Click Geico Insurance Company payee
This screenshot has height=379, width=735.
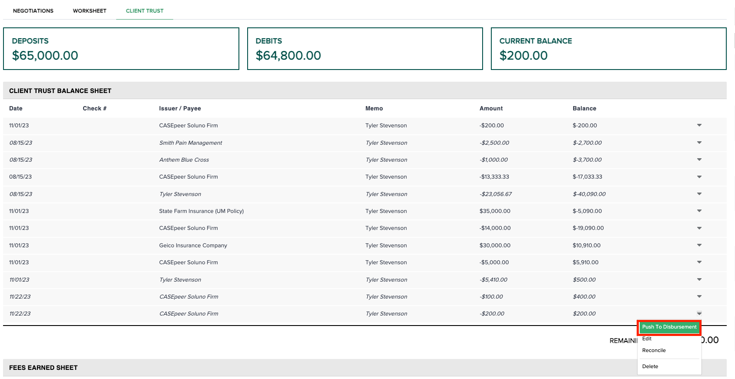(193, 245)
